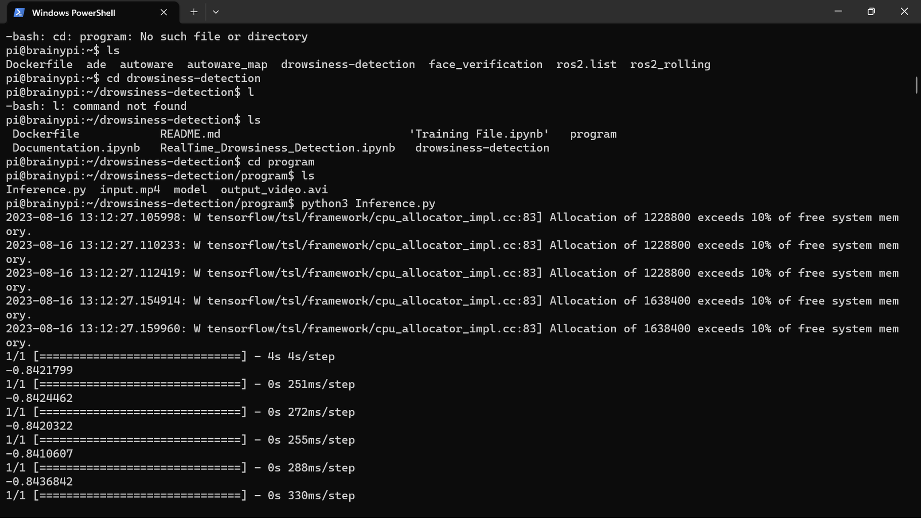Viewport: 921px width, 518px height.
Task: Click the 1/1 progress bar line
Action: coord(170,356)
